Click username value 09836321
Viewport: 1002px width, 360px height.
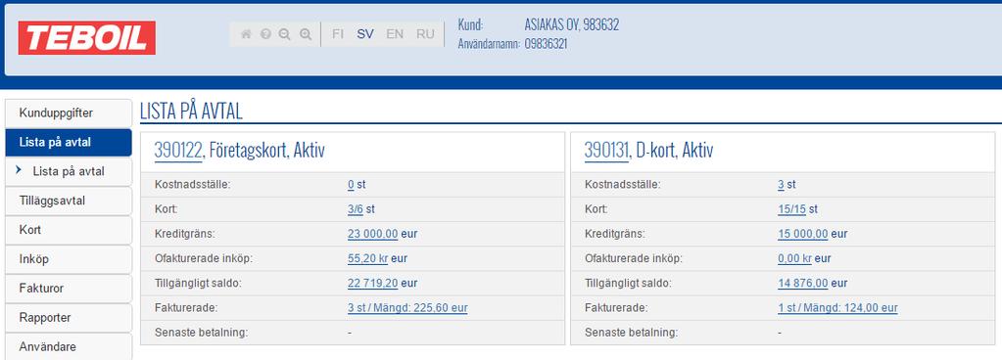tap(547, 44)
